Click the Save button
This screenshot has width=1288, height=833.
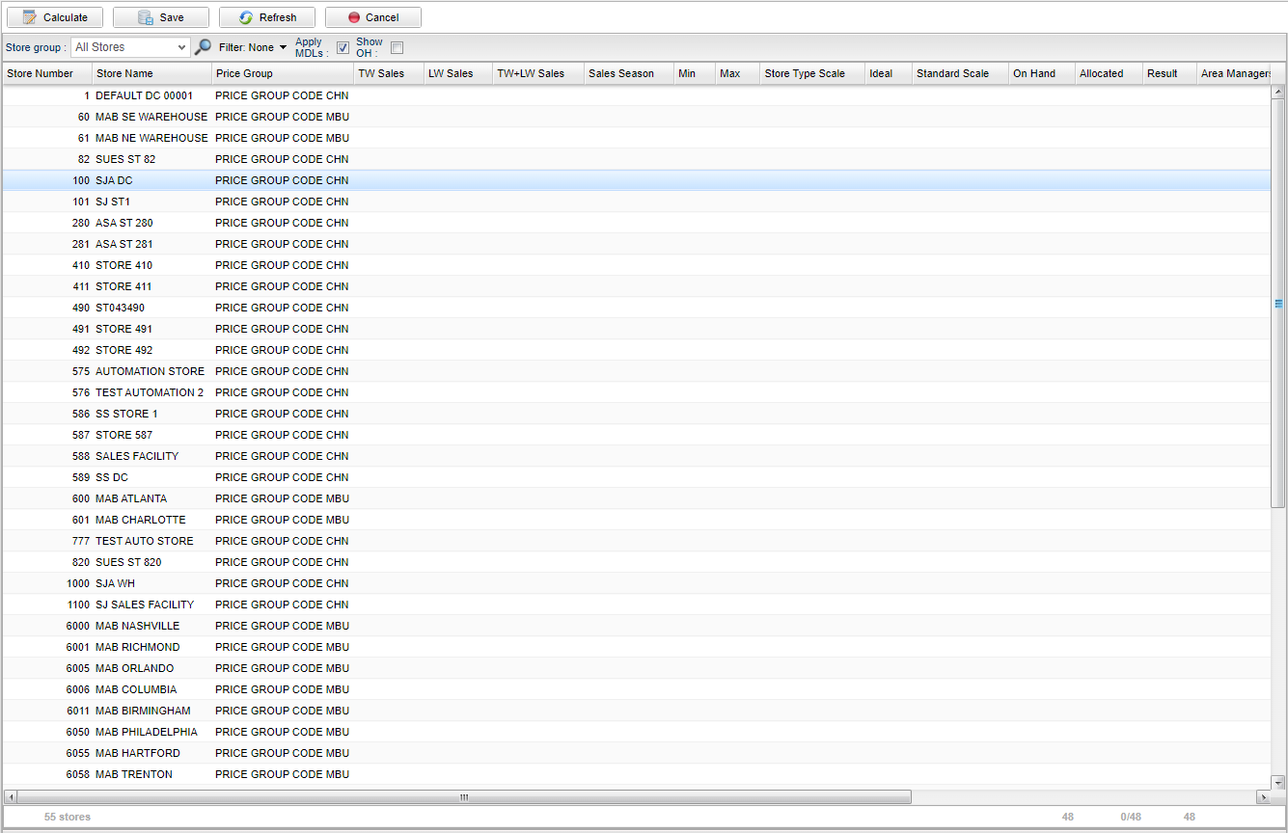coord(161,17)
